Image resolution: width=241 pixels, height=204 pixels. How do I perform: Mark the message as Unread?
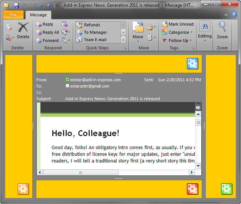point(178,24)
